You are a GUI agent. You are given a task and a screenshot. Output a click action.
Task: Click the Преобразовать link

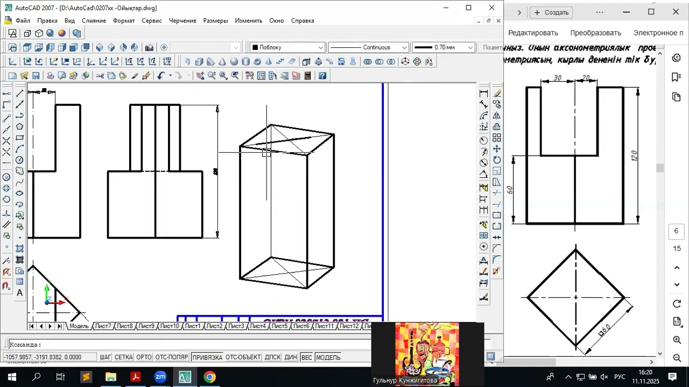(x=596, y=33)
